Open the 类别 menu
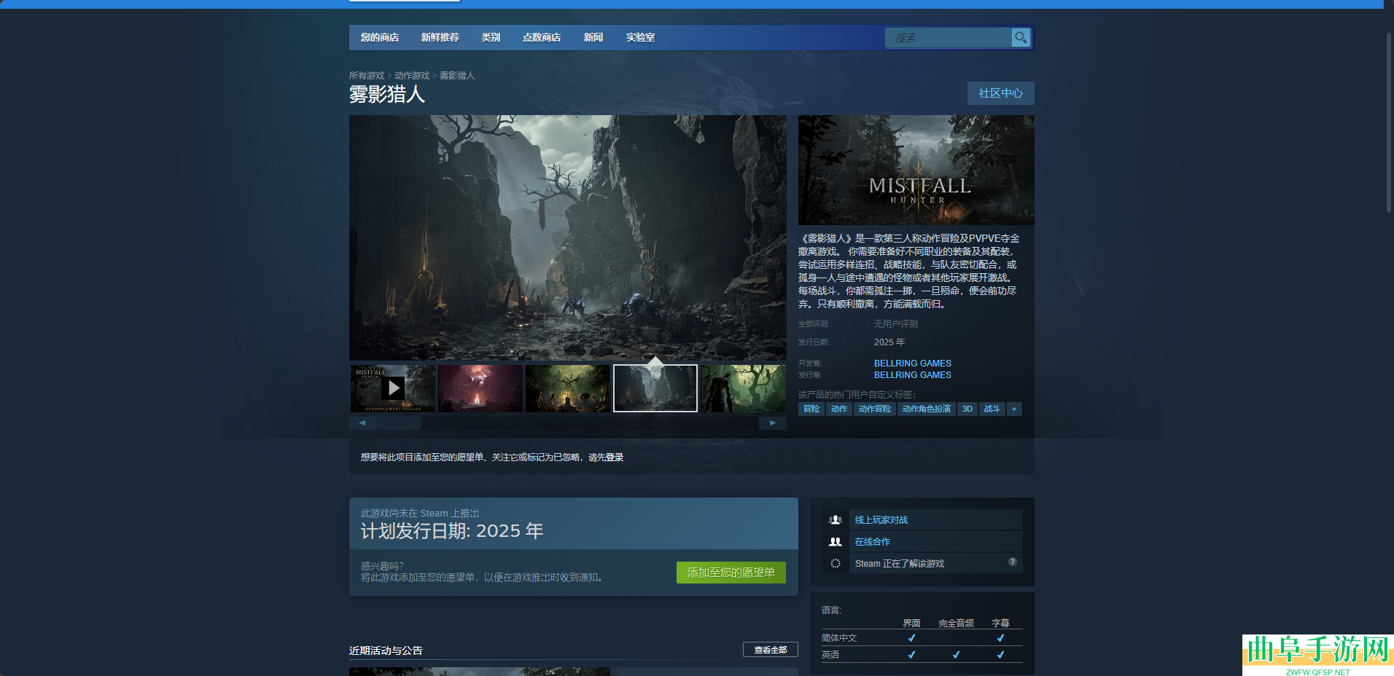Image resolution: width=1394 pixels, height=676 pixels. [x=491, y=37]
